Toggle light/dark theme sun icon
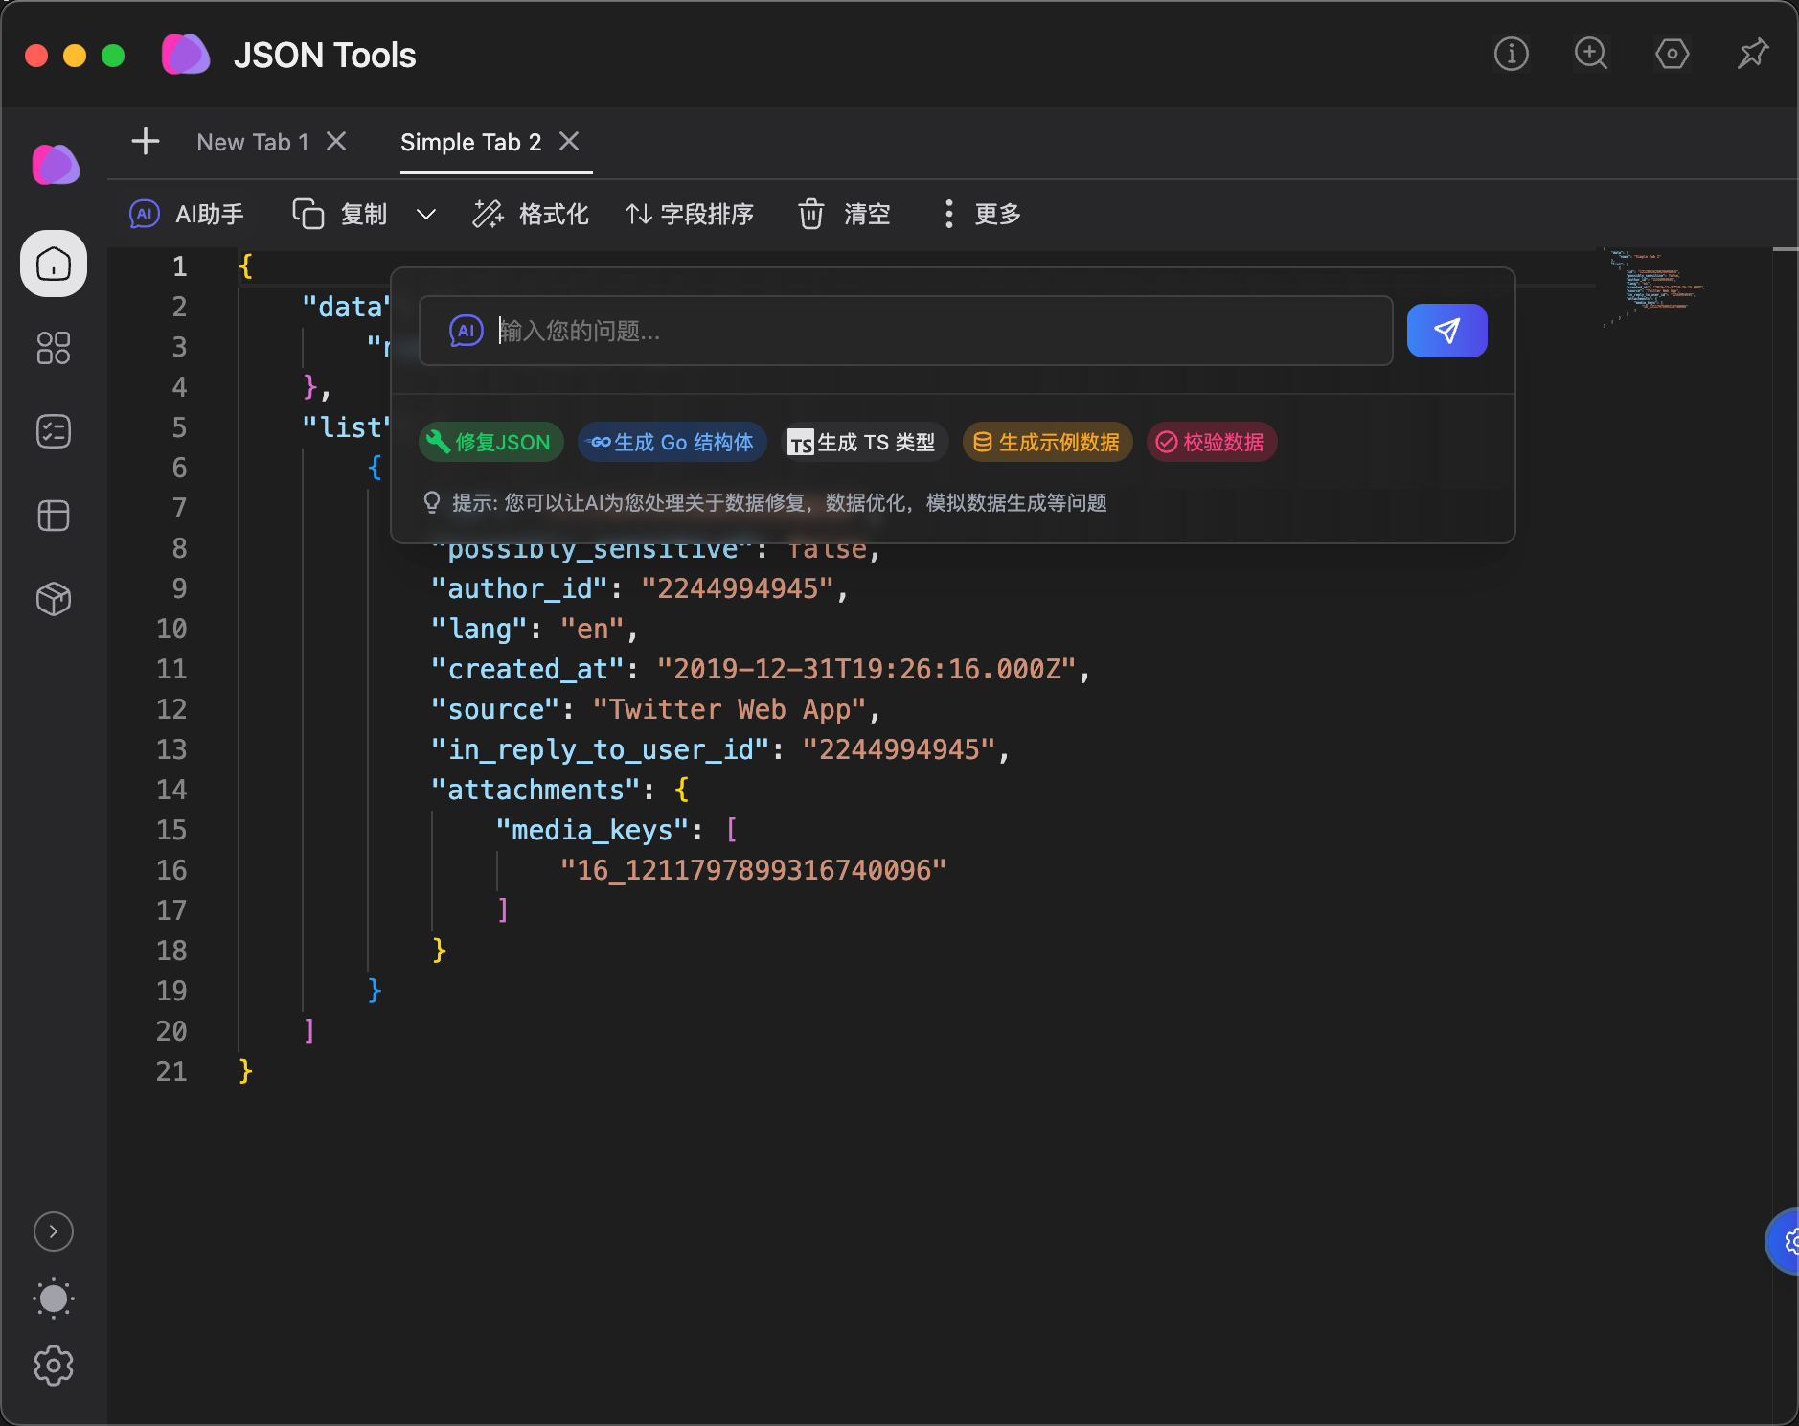The image size is (1799, 1426). (x=54, y=1299)
